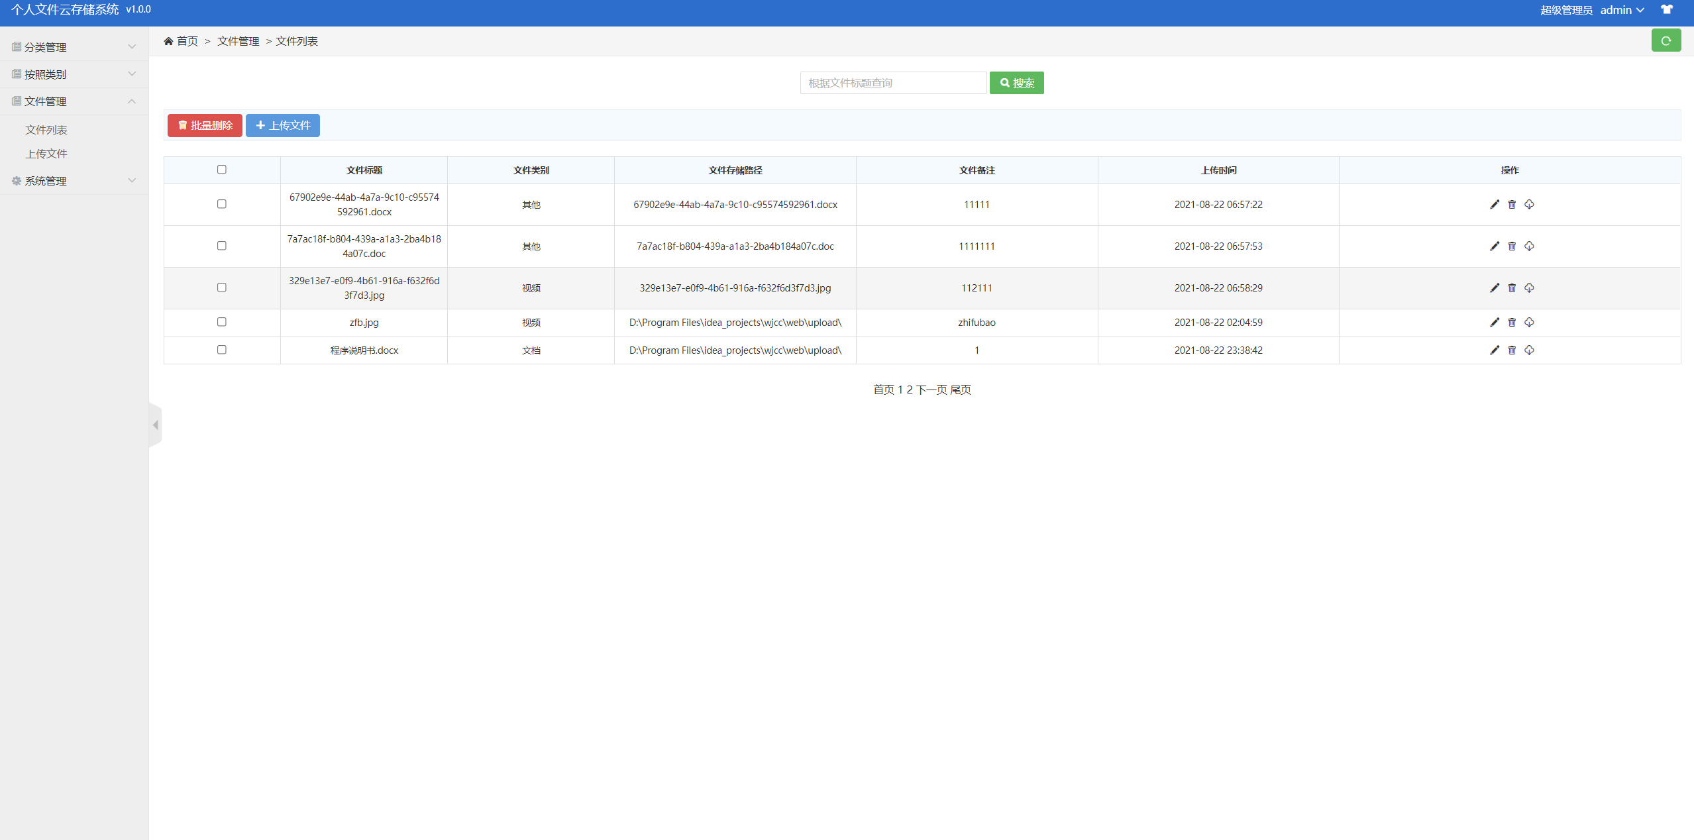Expand the 按照类别 chevron

[x=132, y=74]
